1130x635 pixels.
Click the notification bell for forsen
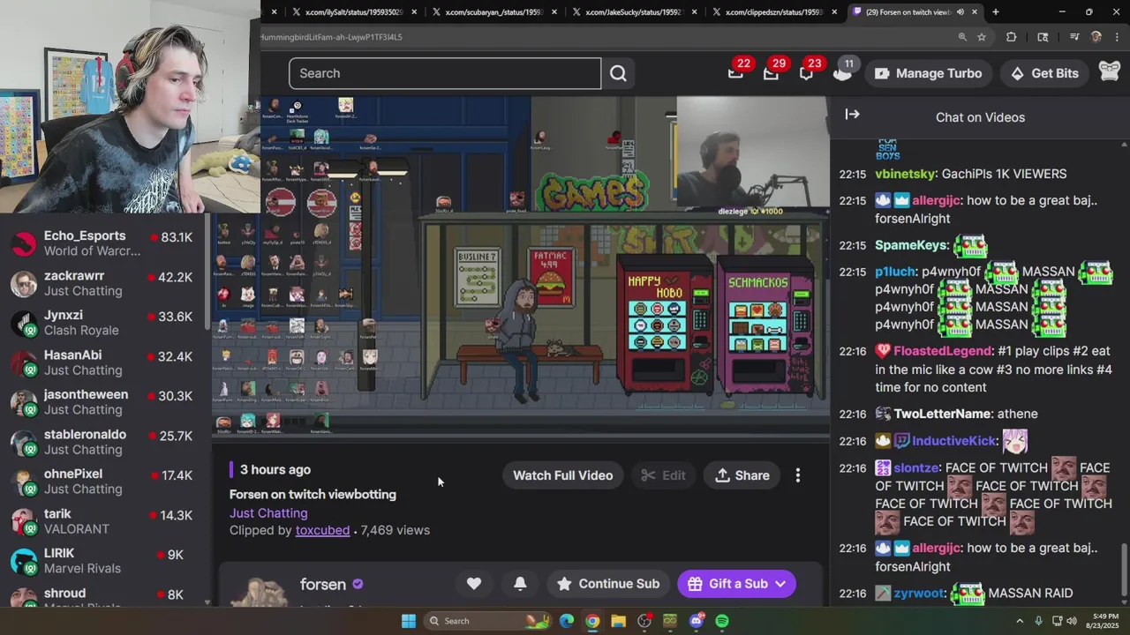click(x=520, y=584)
